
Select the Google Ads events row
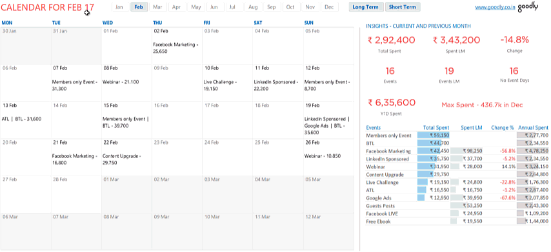point(457,198)
